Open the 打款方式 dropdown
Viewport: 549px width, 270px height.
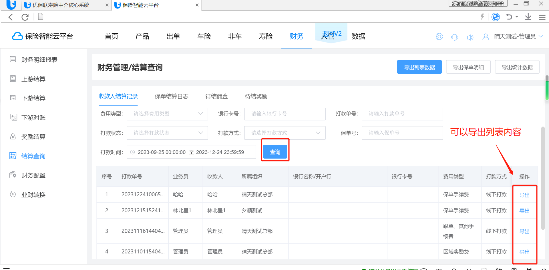[285, 133]
